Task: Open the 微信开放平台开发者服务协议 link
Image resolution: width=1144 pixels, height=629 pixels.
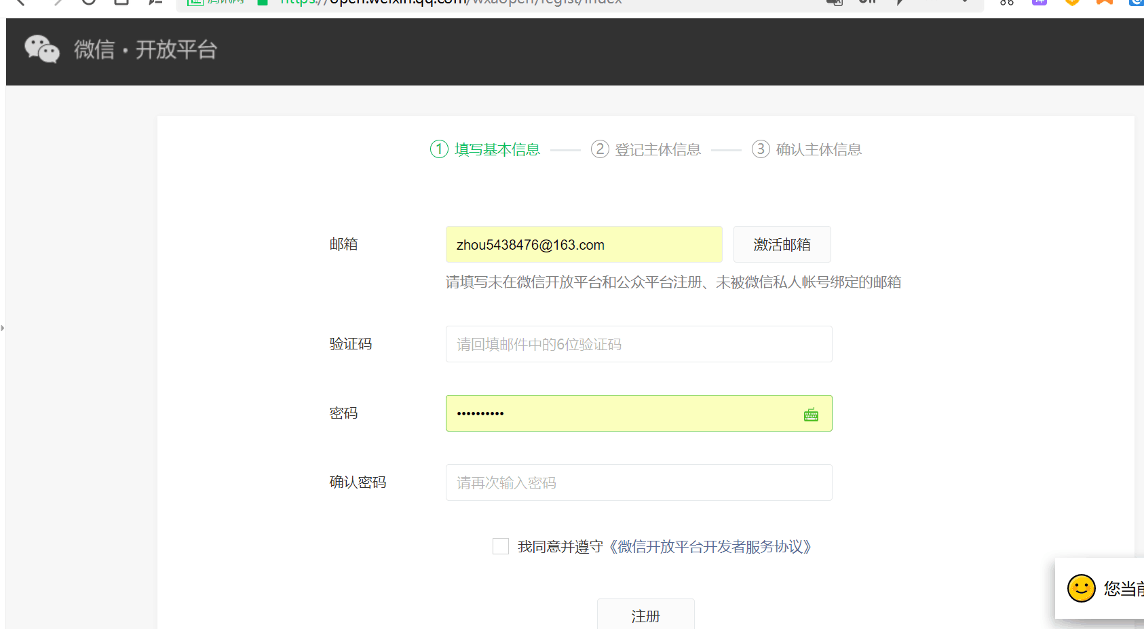Action: (x=710, y=547)
